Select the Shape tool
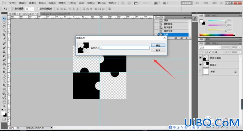243x131 pixels. (4, 89)
